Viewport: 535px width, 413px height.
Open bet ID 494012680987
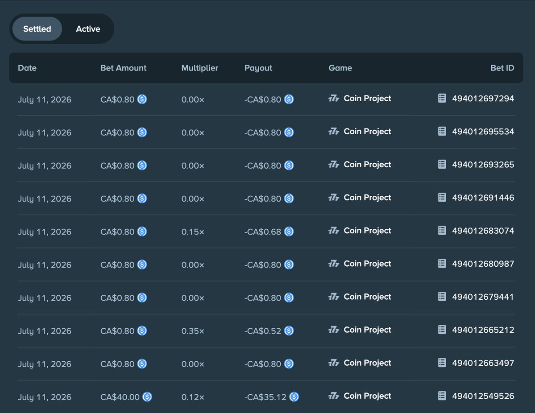tap(483, 264)
